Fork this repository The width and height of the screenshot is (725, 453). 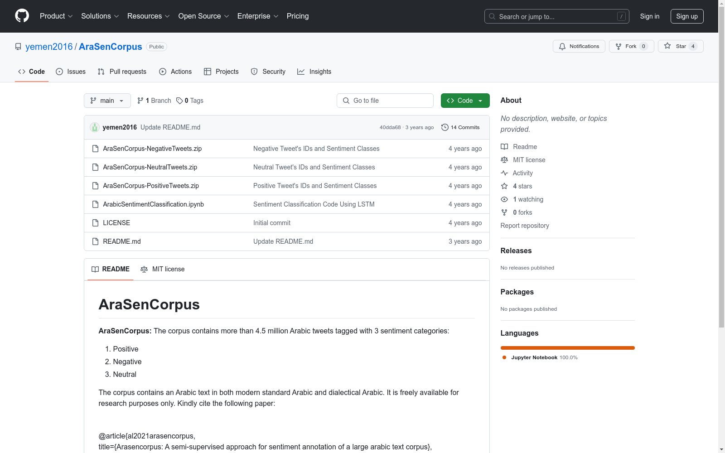tap(632, 46)
